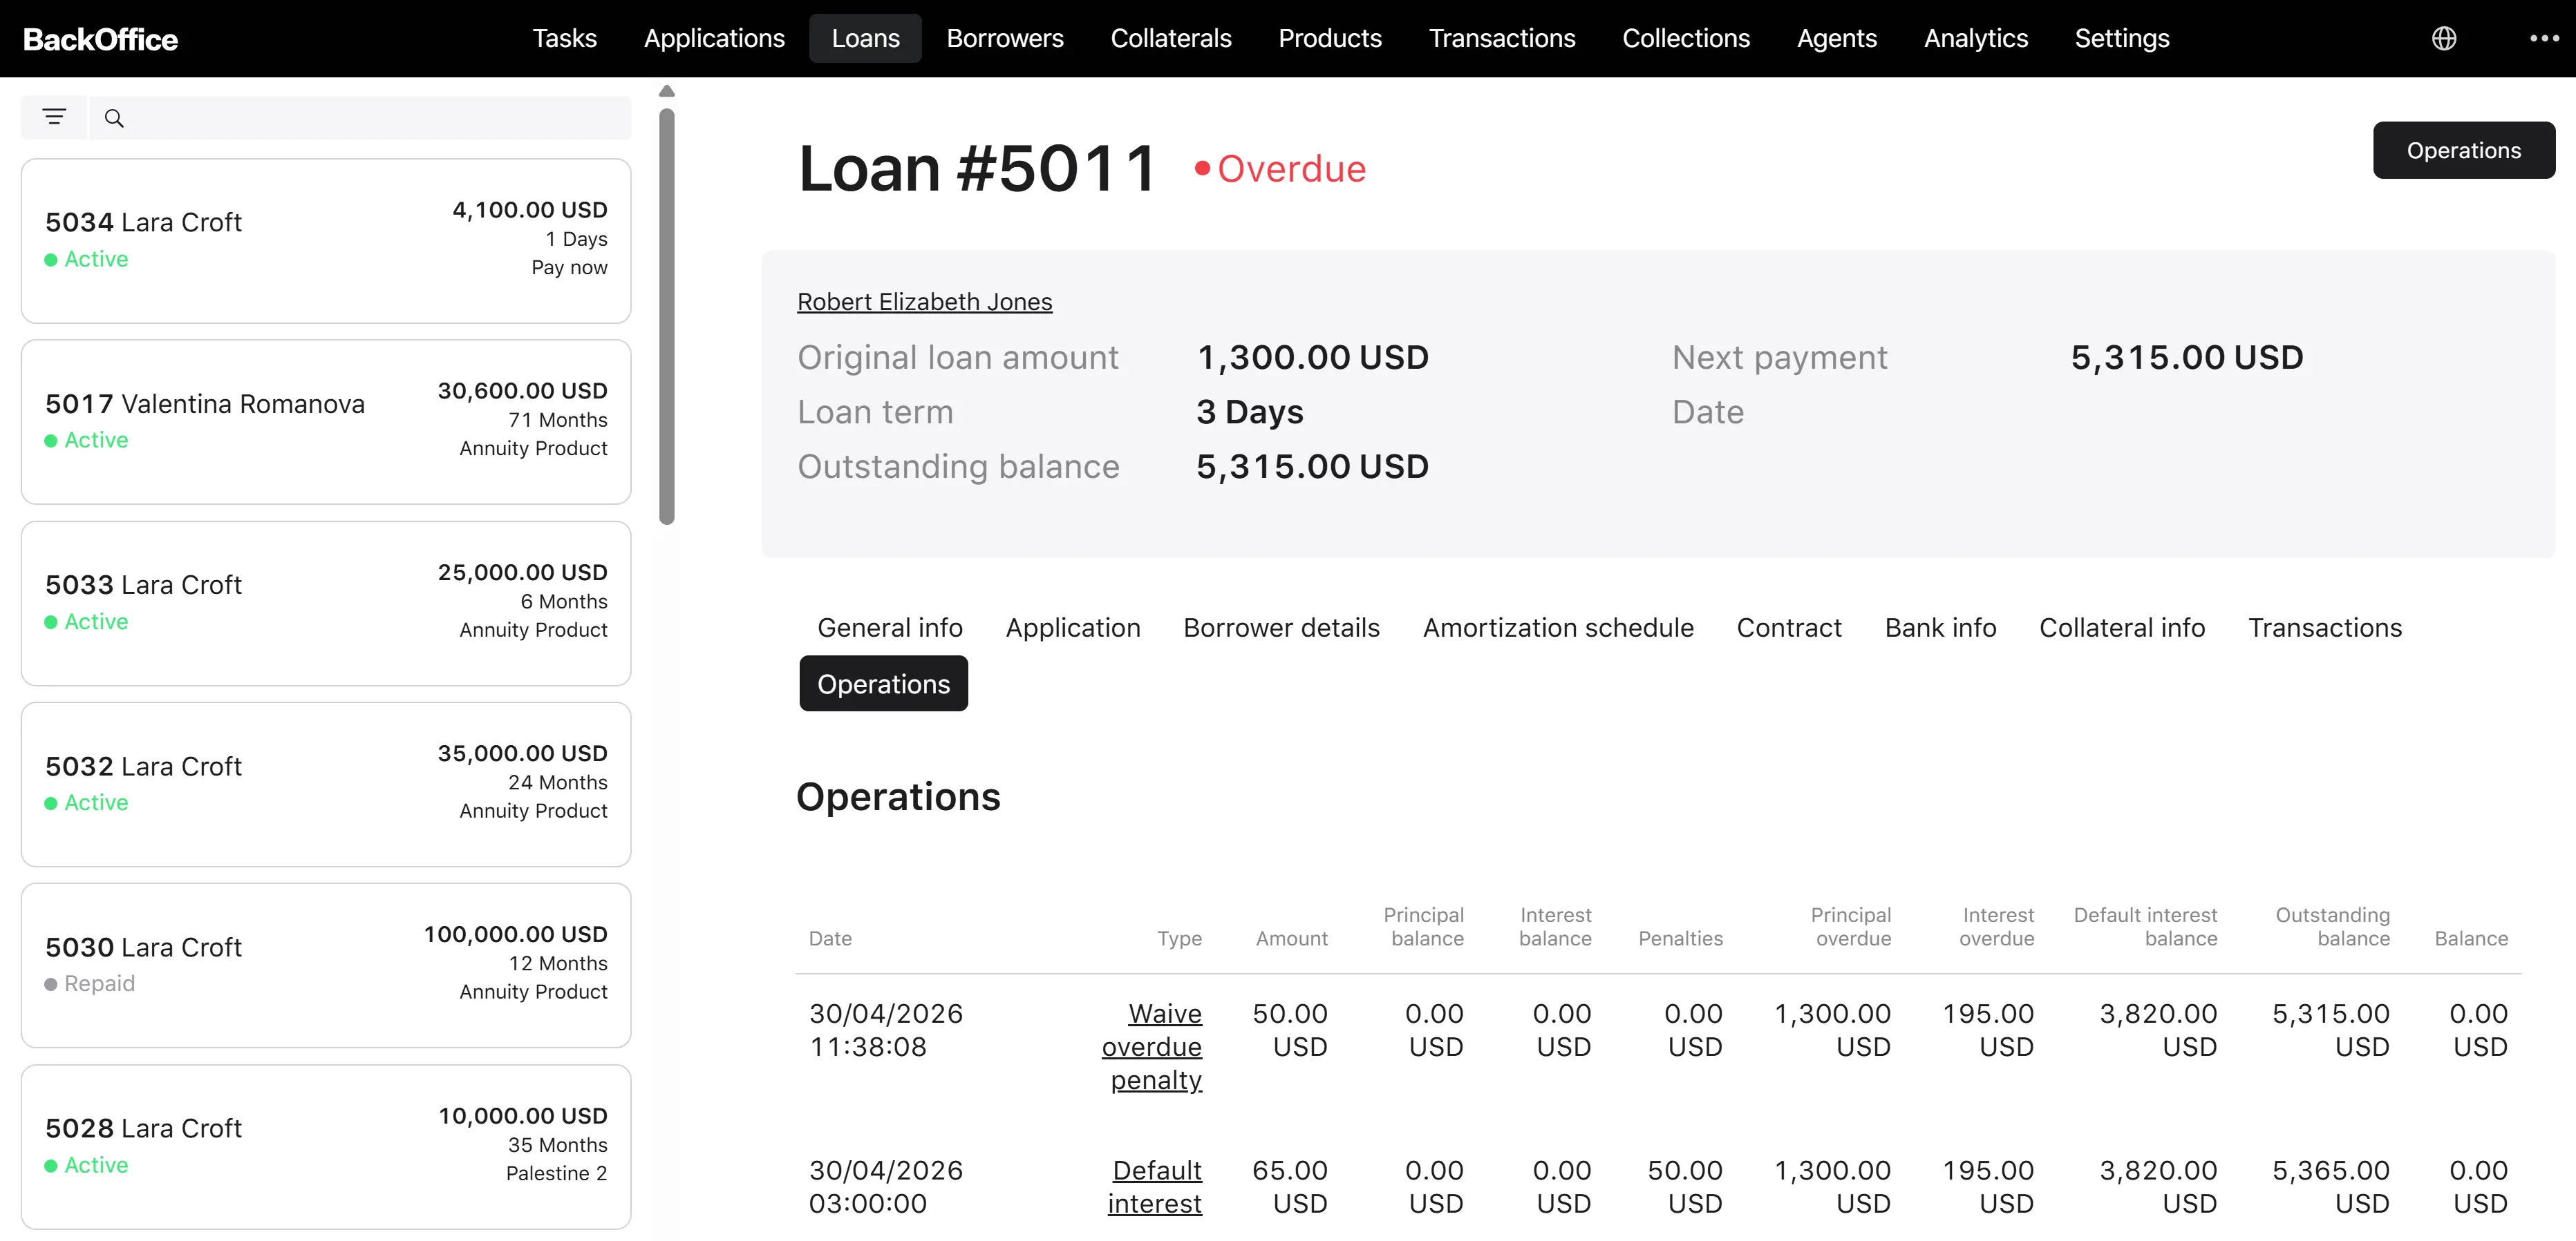
Task: Open Collaterals section
Action: [x=1171, y=38]
